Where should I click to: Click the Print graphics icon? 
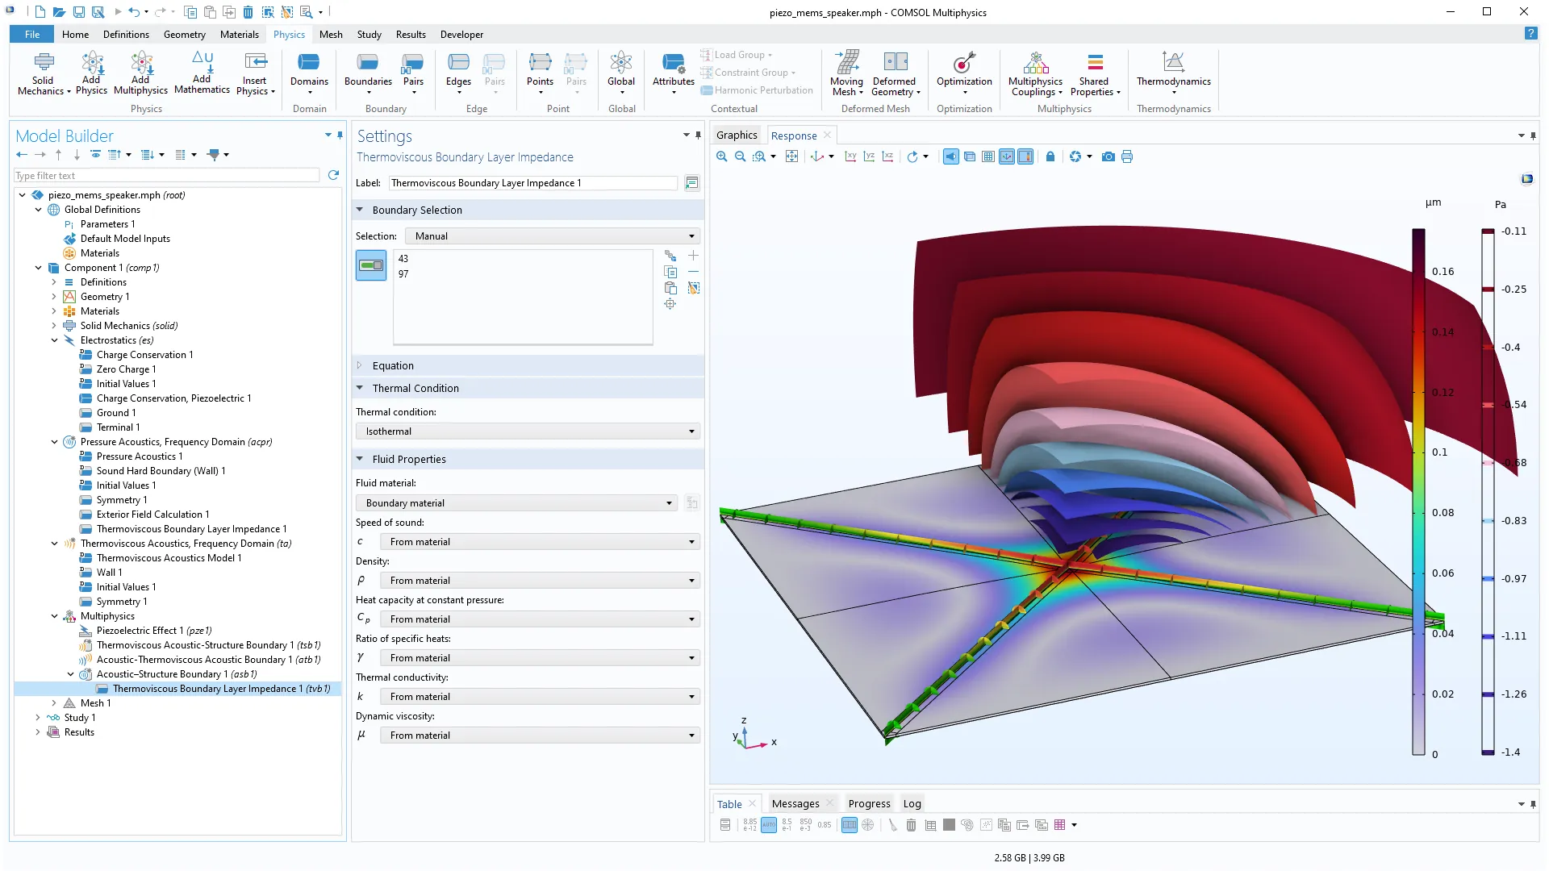coord(1127,156)
